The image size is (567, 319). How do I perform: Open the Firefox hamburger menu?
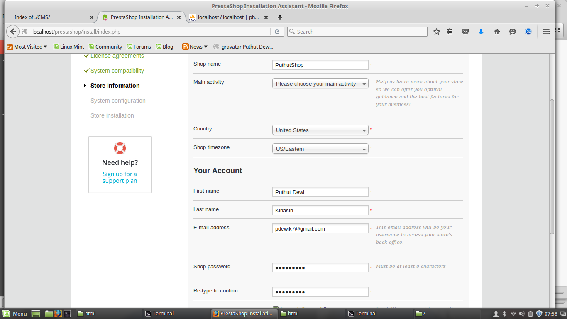(546, 32)
